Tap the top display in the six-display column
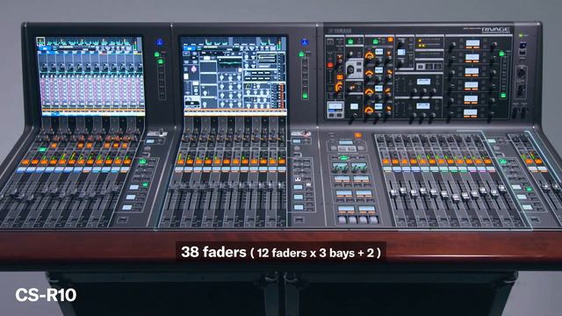Viewport: 562px width, 316px height. tap(472, 43)
